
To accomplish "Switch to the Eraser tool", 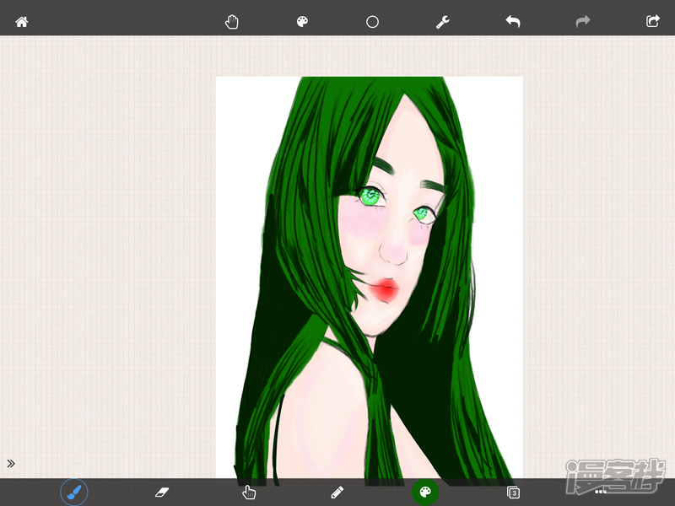I will pyautogui.click(x=163, y=492).
